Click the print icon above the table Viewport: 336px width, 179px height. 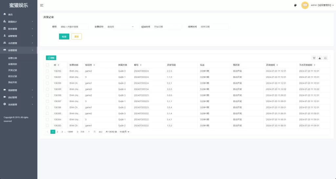(325, 58)
